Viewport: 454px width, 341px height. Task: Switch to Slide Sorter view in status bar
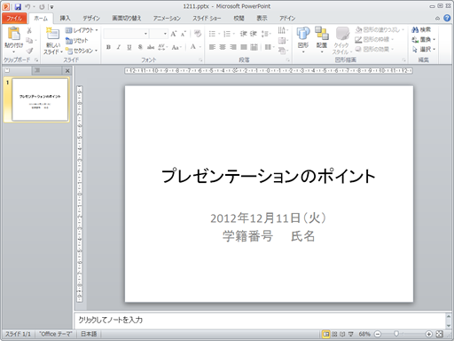[x=334, y=334]
